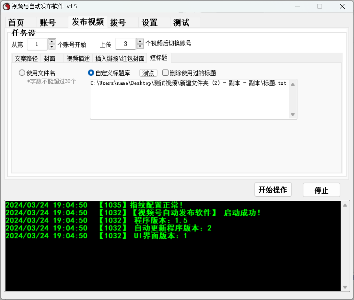The width and height of the screenshot is (354, 300).
Task: Open the 拨号 tab
Action: pyautogui.click(x=123, y=23)
